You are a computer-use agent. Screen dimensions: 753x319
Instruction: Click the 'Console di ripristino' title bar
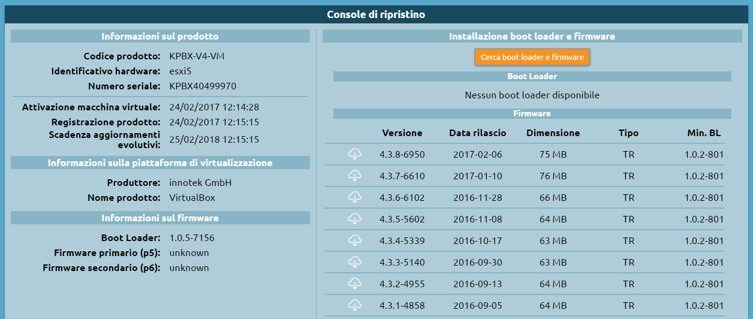point(376,14)
